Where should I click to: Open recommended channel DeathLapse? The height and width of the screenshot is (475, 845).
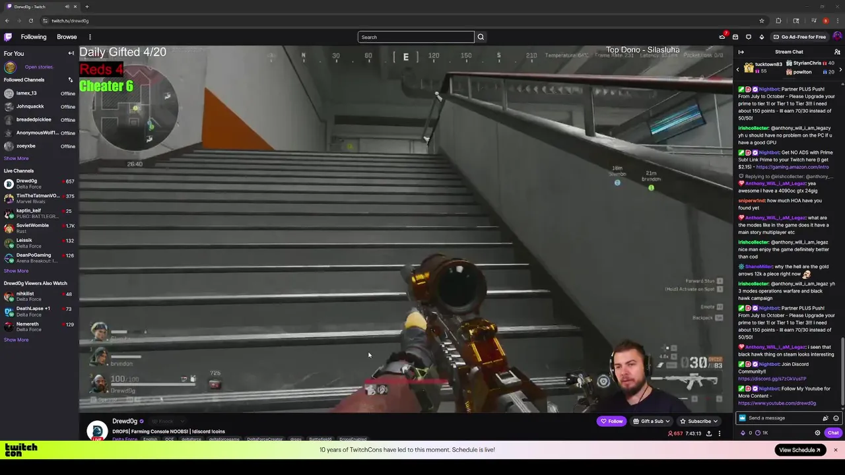[x=39, y=311]
